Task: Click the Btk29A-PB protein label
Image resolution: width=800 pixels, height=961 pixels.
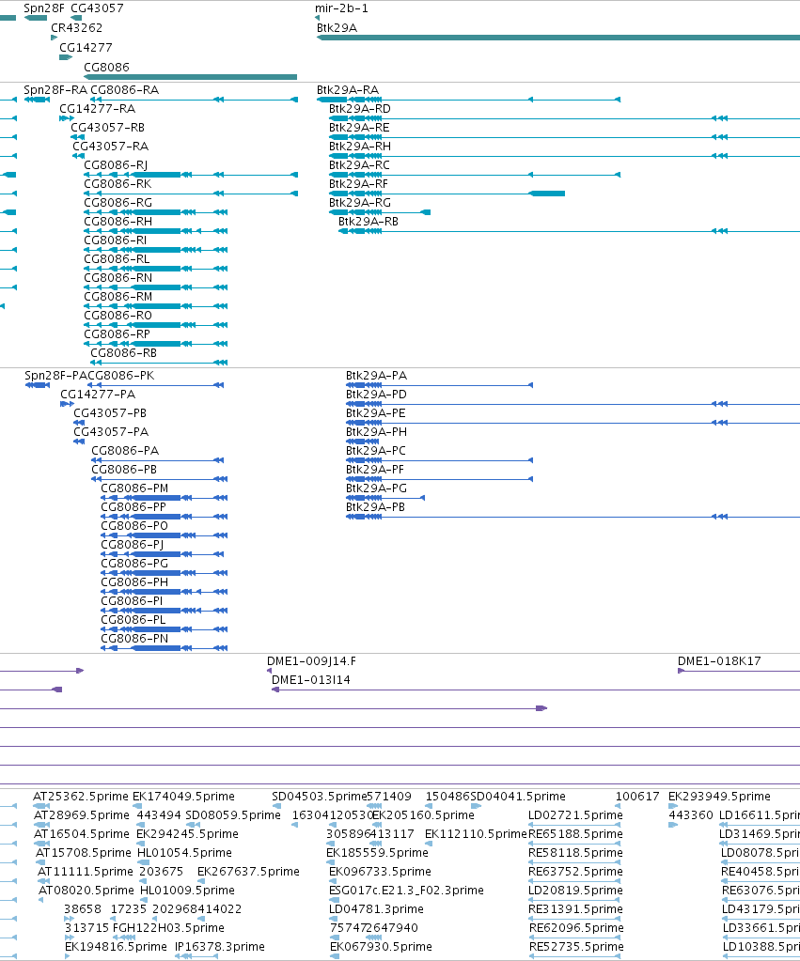Action: [376, 507]
